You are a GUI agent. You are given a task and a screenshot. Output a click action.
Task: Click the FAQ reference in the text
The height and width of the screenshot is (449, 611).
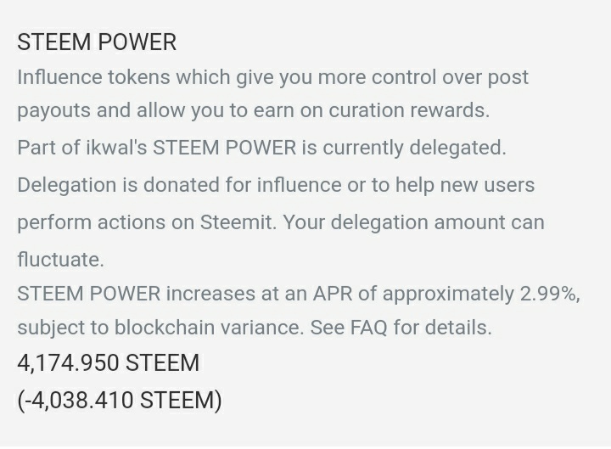(368, 327)
